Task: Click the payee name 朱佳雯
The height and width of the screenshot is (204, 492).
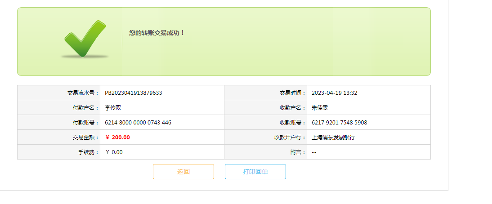Action: pos(320,108)
